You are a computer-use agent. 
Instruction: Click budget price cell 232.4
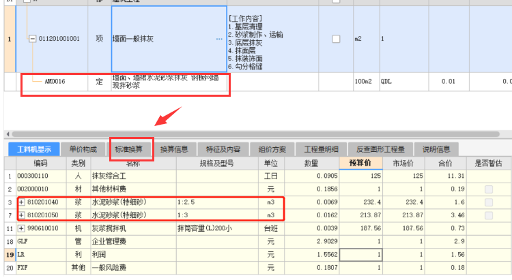click(360, 202)
